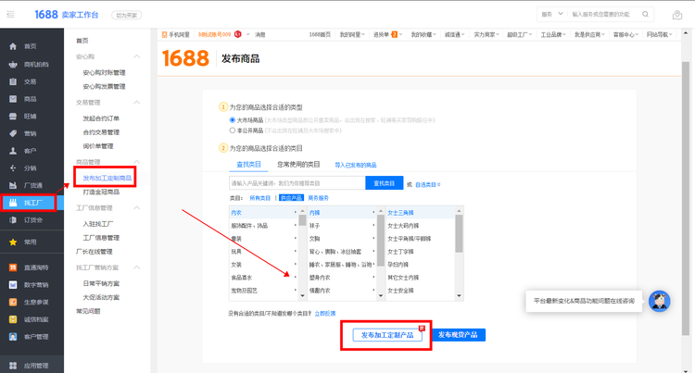Open 首页 home icon in dark sidebar
The image size is (695, 373).
pyautogui.click(x=13, y=46)
